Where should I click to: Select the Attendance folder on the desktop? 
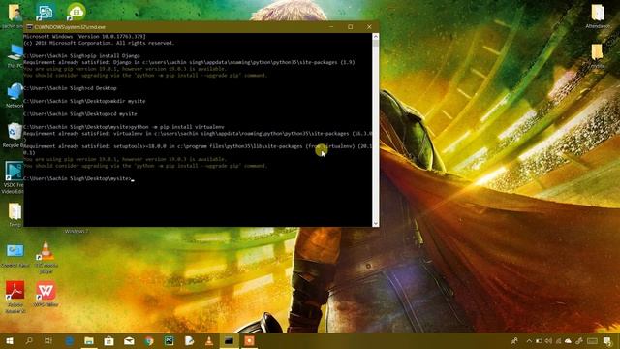click(598, 16)
